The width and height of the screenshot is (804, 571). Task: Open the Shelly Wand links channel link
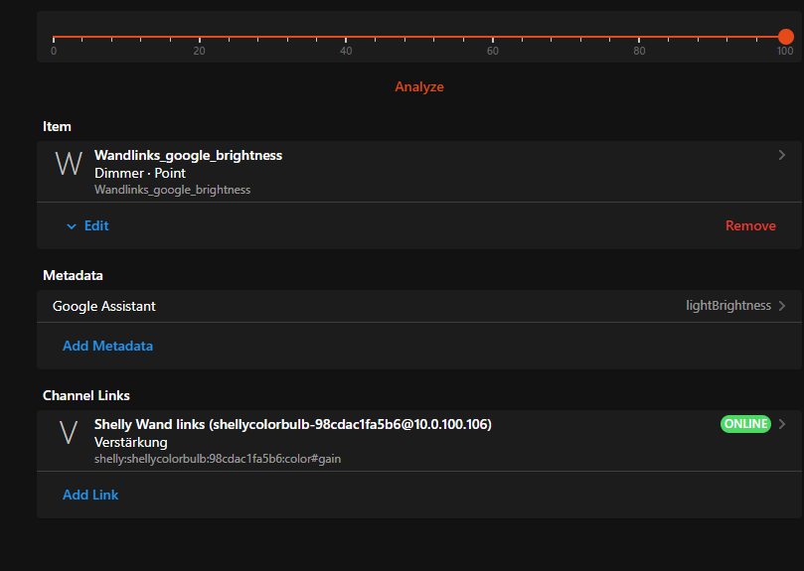coord(419,440)
